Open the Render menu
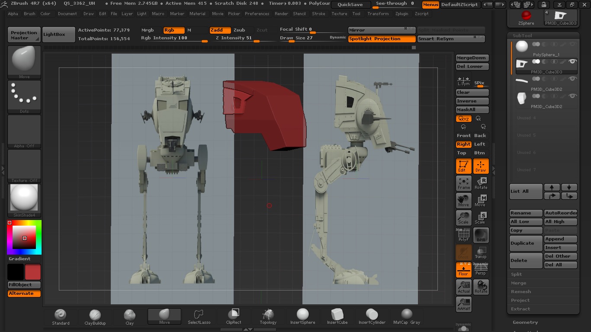 281,14
